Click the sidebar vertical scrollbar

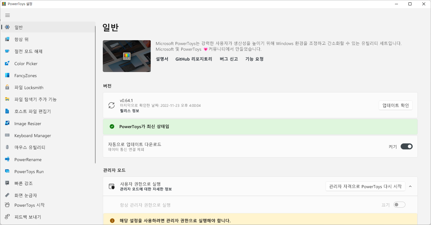[95, 94]
